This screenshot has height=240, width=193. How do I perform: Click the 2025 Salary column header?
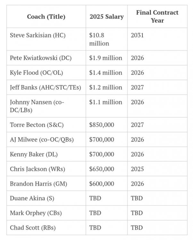pos(106,17)
